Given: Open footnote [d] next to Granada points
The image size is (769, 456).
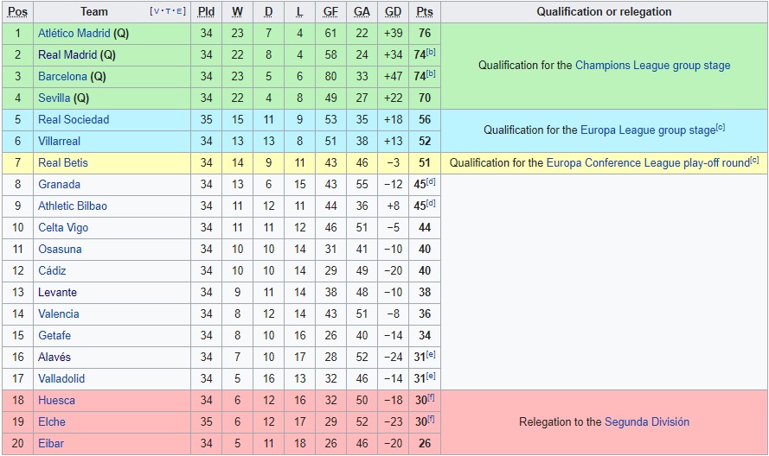Looking at the screenshot, I should (x=431, y=181).
